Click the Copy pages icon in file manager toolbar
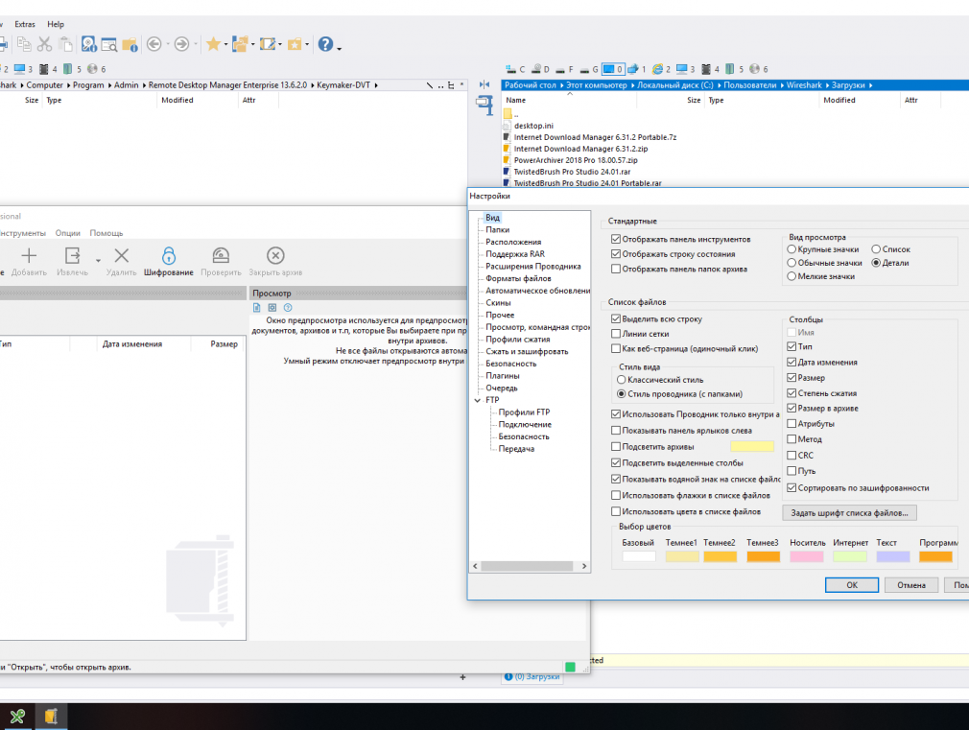 (x=24, y=44)
